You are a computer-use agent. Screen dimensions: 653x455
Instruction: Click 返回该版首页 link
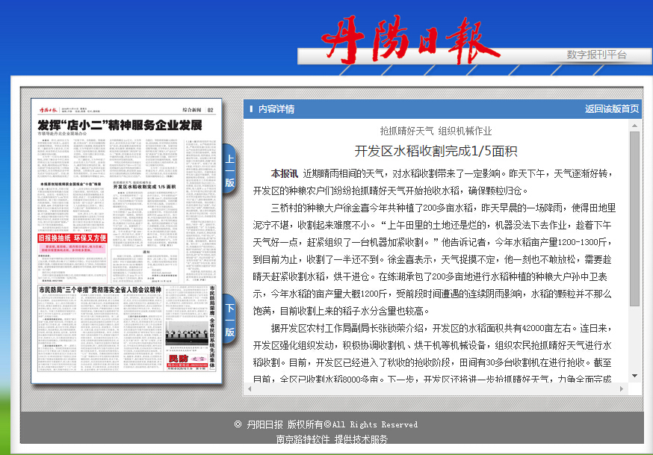pos(611,109)
